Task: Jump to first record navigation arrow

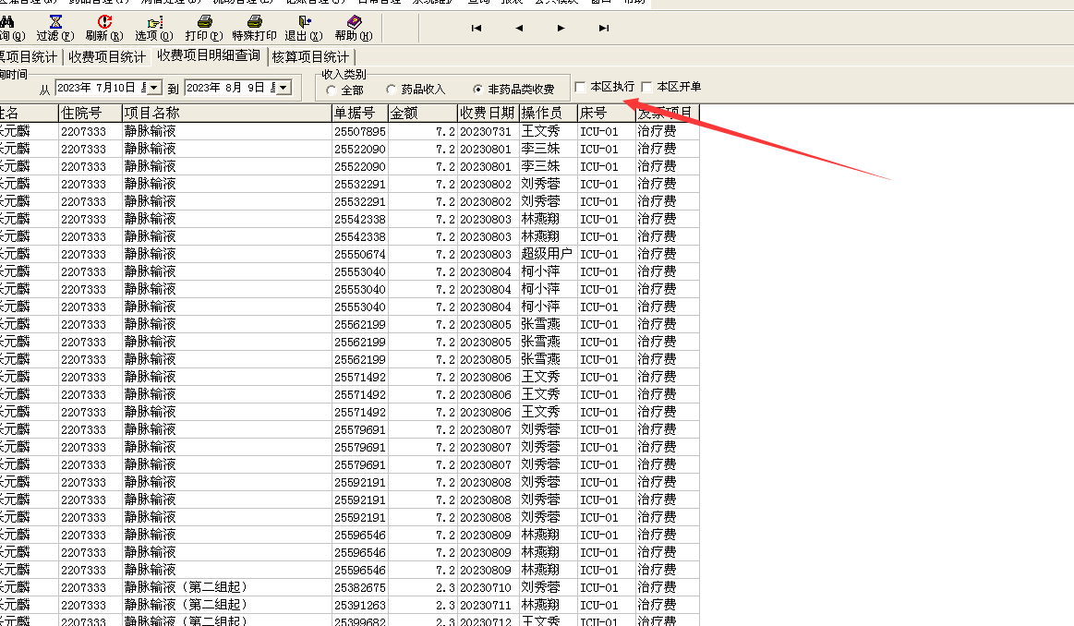Action: (x=476, y=28)
